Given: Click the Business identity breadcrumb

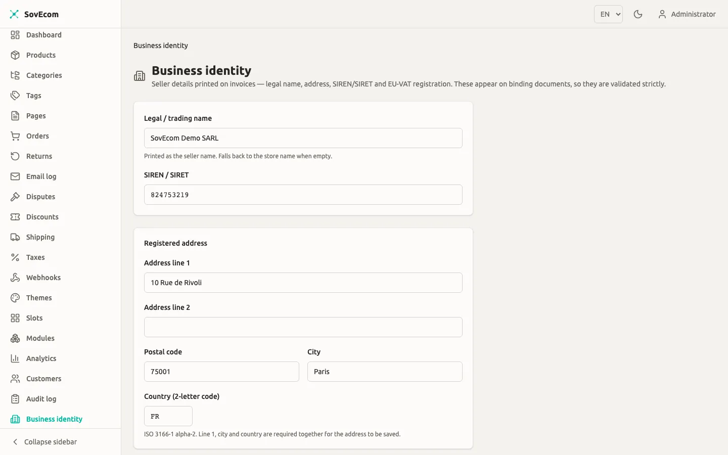Looking at the screenshot, I should click(x=161, y=45).
